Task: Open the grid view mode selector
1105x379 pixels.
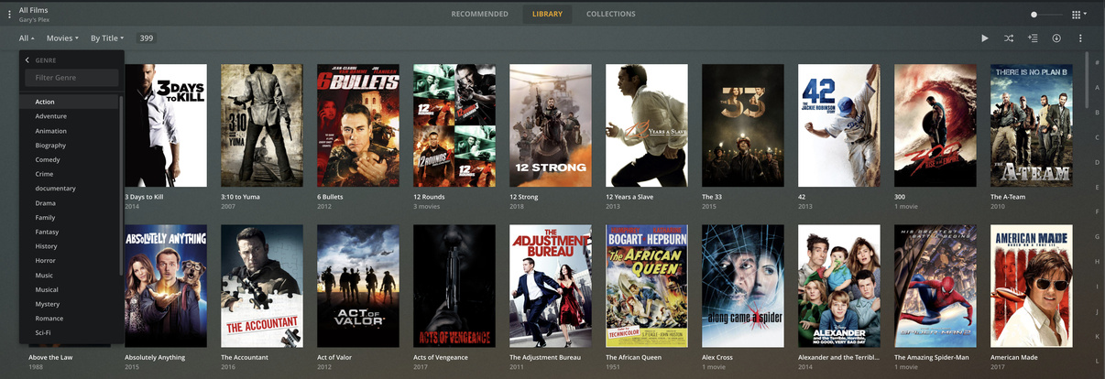Action: [x=1079, y=15]
